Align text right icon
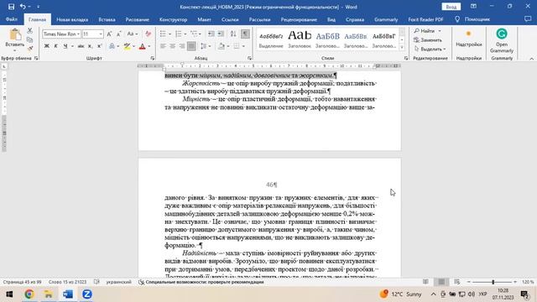 pos(182,46)
